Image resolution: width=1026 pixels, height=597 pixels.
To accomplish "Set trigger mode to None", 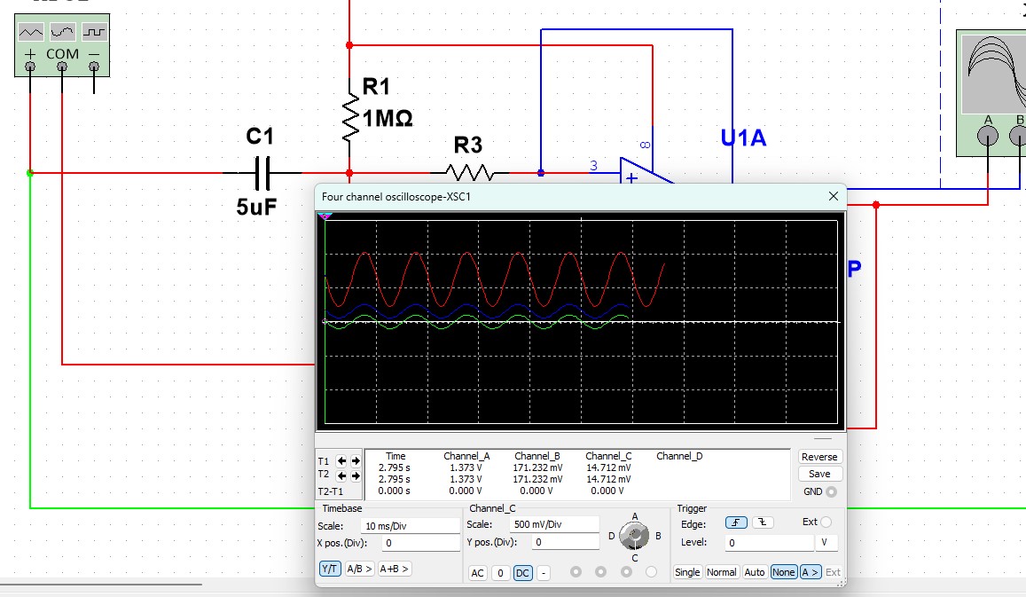I will tap(783, 572).
